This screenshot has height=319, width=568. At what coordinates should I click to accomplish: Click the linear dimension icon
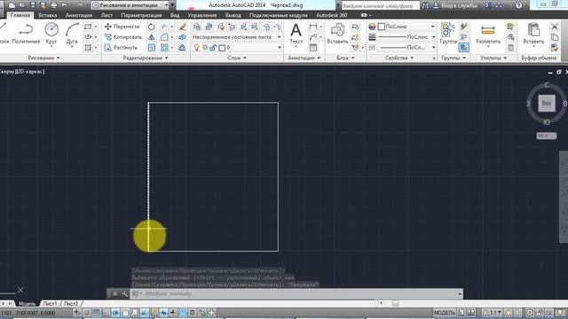click(313, 27)
